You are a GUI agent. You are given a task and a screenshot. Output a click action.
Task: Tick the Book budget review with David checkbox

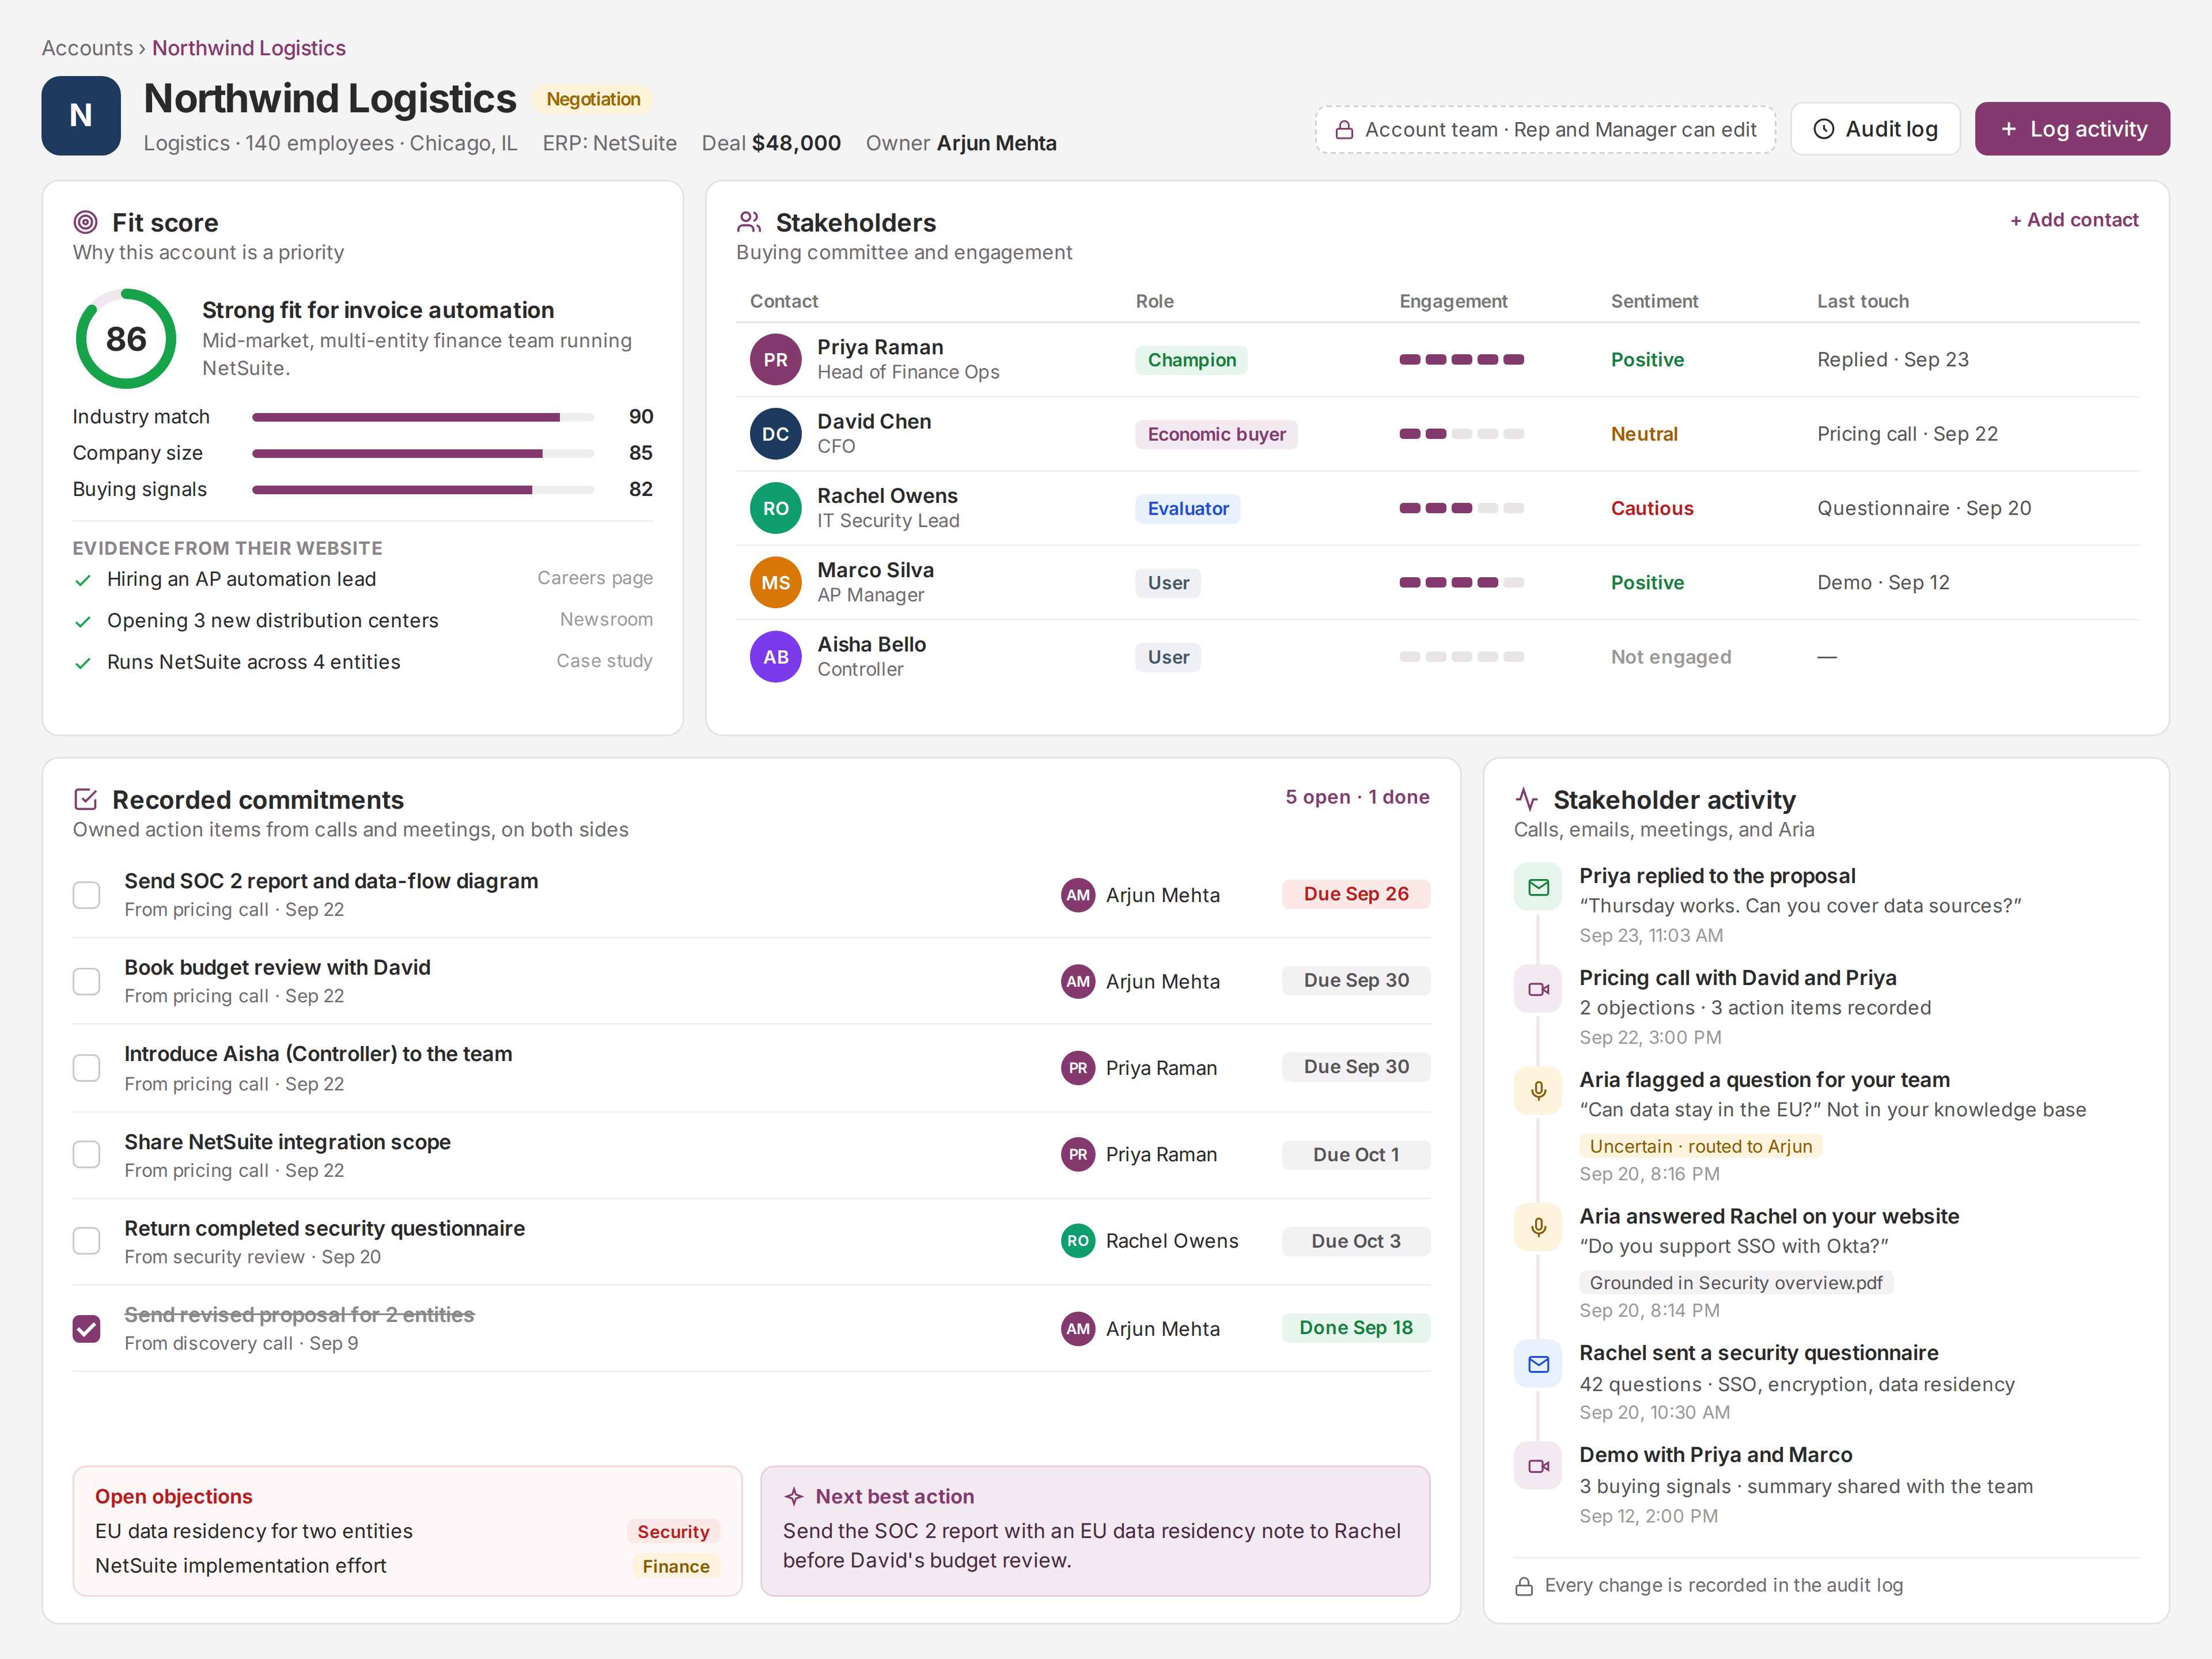tap(87, 981)
